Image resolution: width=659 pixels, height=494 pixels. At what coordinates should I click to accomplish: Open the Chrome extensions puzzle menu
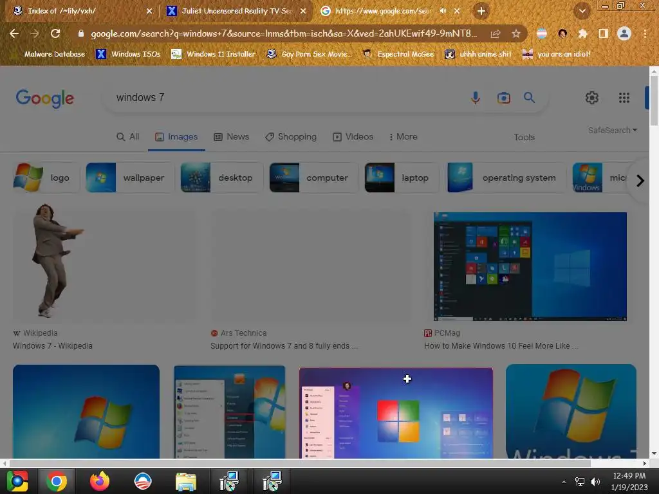(x=582, y=33)
